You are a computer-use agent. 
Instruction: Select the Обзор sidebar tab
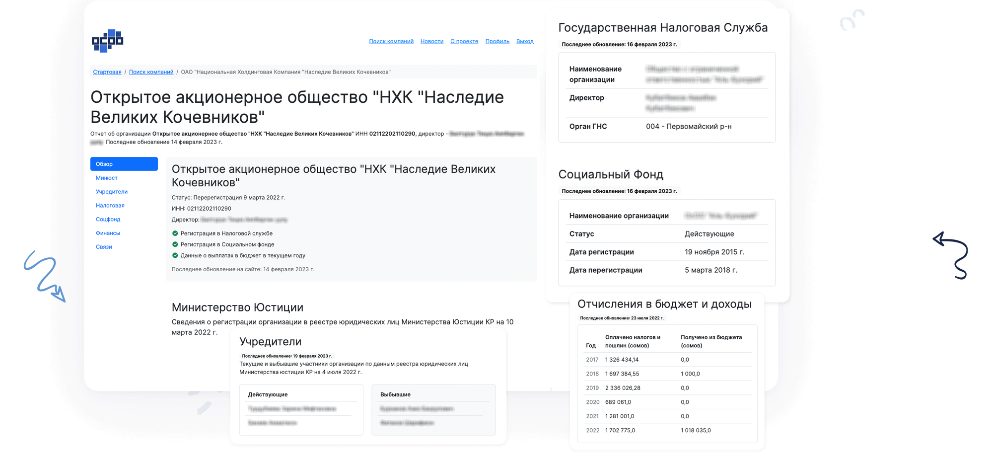[124, 164]
